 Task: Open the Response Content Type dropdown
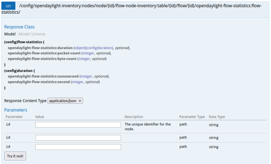tap(65, 101)
